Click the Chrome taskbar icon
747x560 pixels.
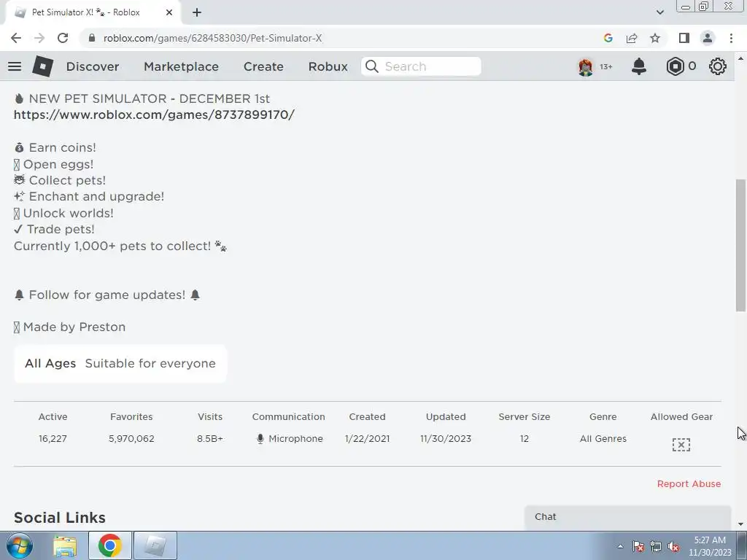tap(109, 545)
